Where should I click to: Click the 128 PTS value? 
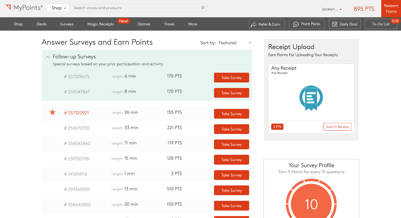pos(174,158)
